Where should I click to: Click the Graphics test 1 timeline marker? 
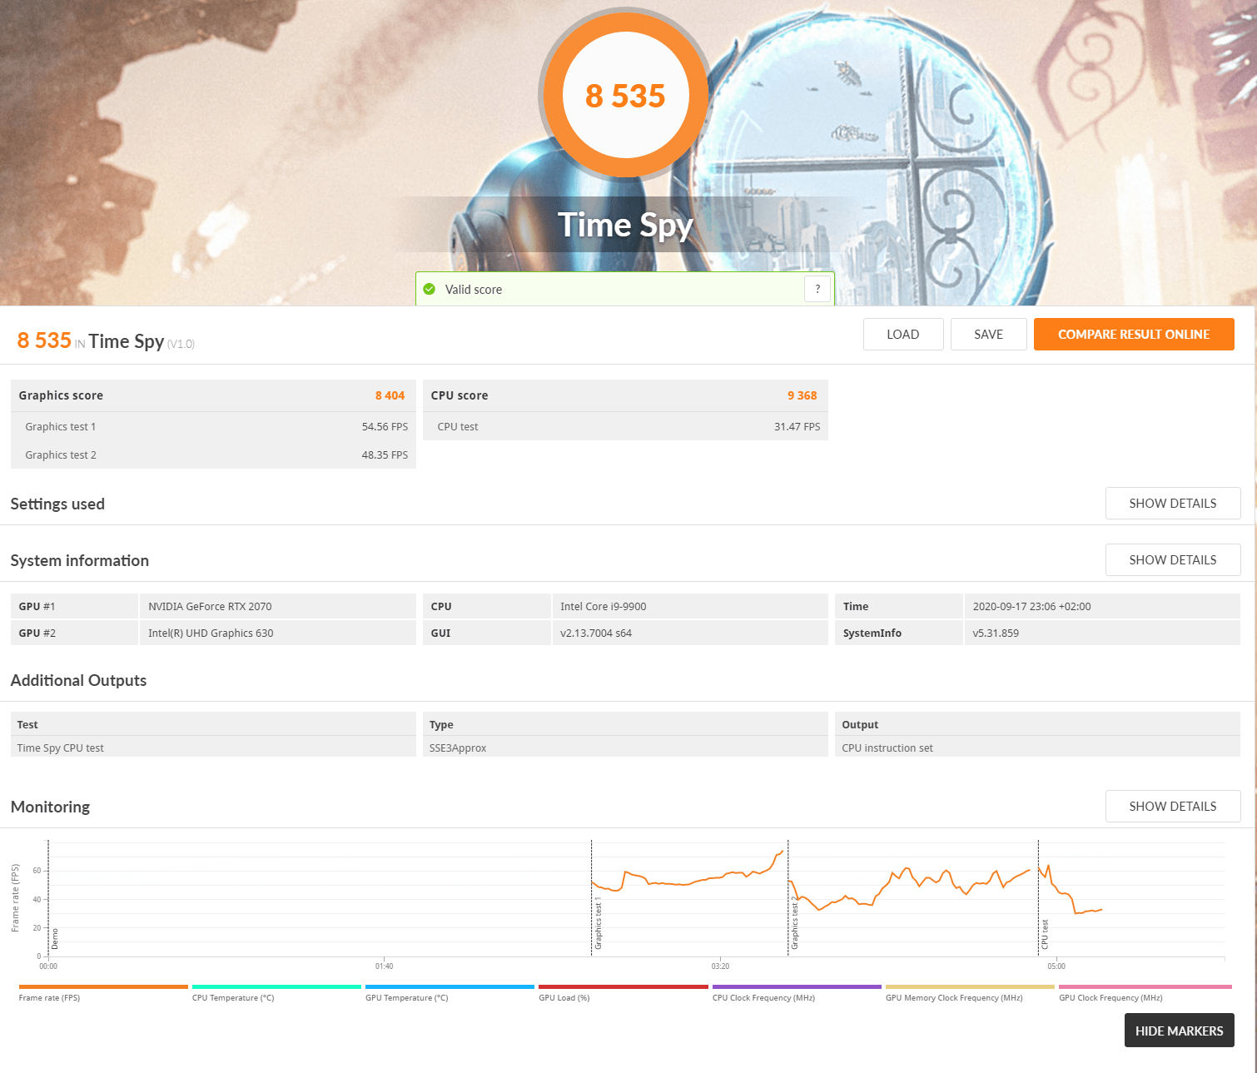[598, 923]
